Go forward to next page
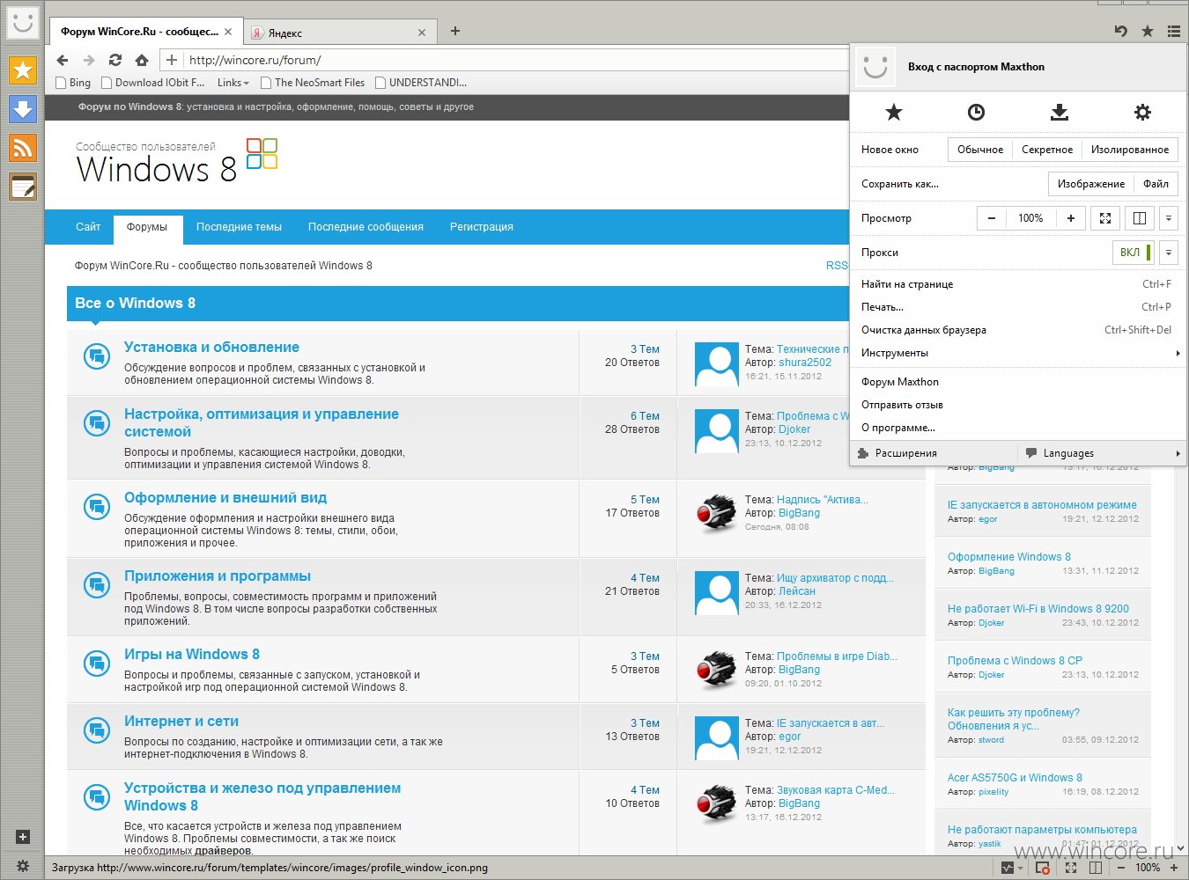 click(x=89, y=60)
